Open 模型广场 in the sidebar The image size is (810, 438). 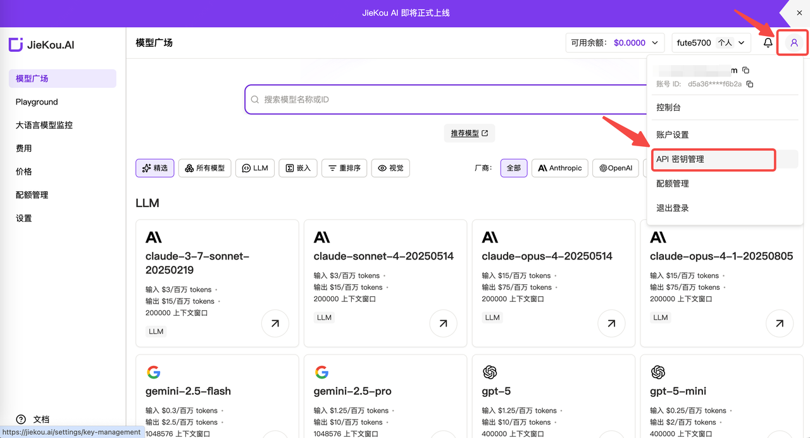tap(63, 78)
